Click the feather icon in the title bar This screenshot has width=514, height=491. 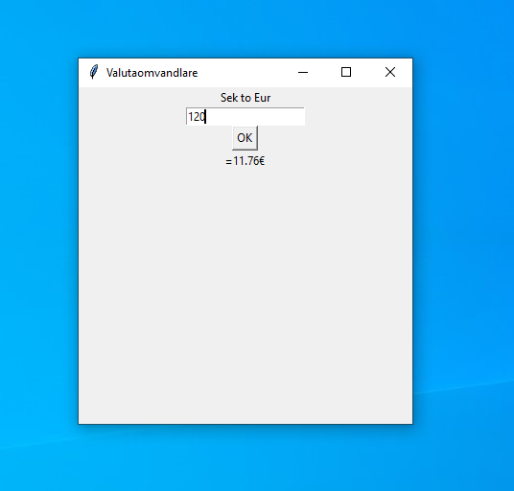tap(94, 72)
